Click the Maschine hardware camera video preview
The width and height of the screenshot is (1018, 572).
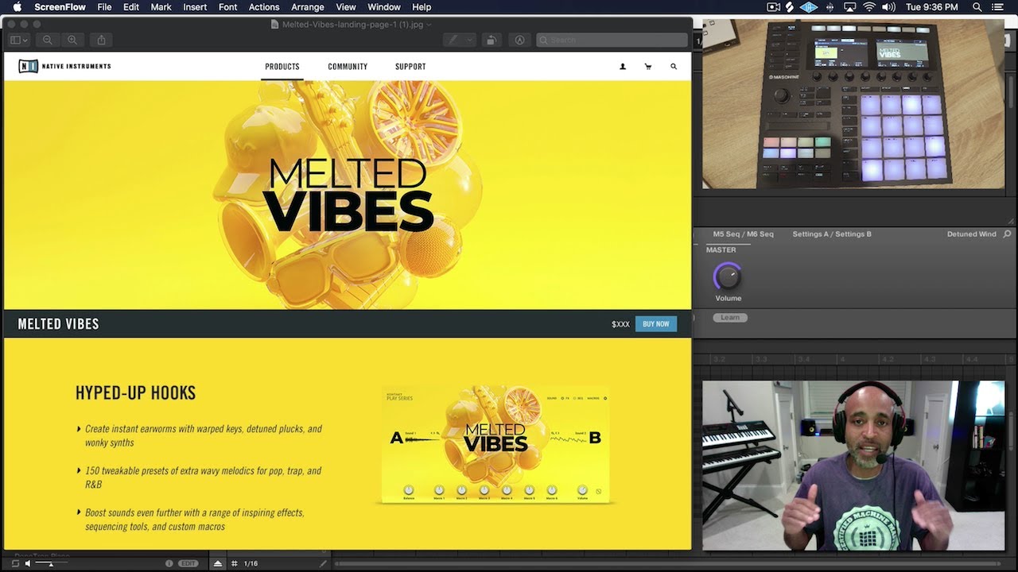pyautogui.click(x=853, y=104)
